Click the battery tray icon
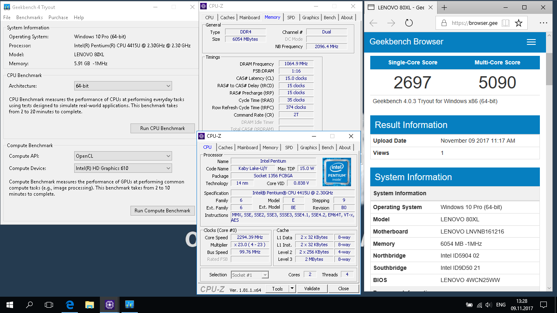This screenshot has height=313, width=557. tap(469, 304)
